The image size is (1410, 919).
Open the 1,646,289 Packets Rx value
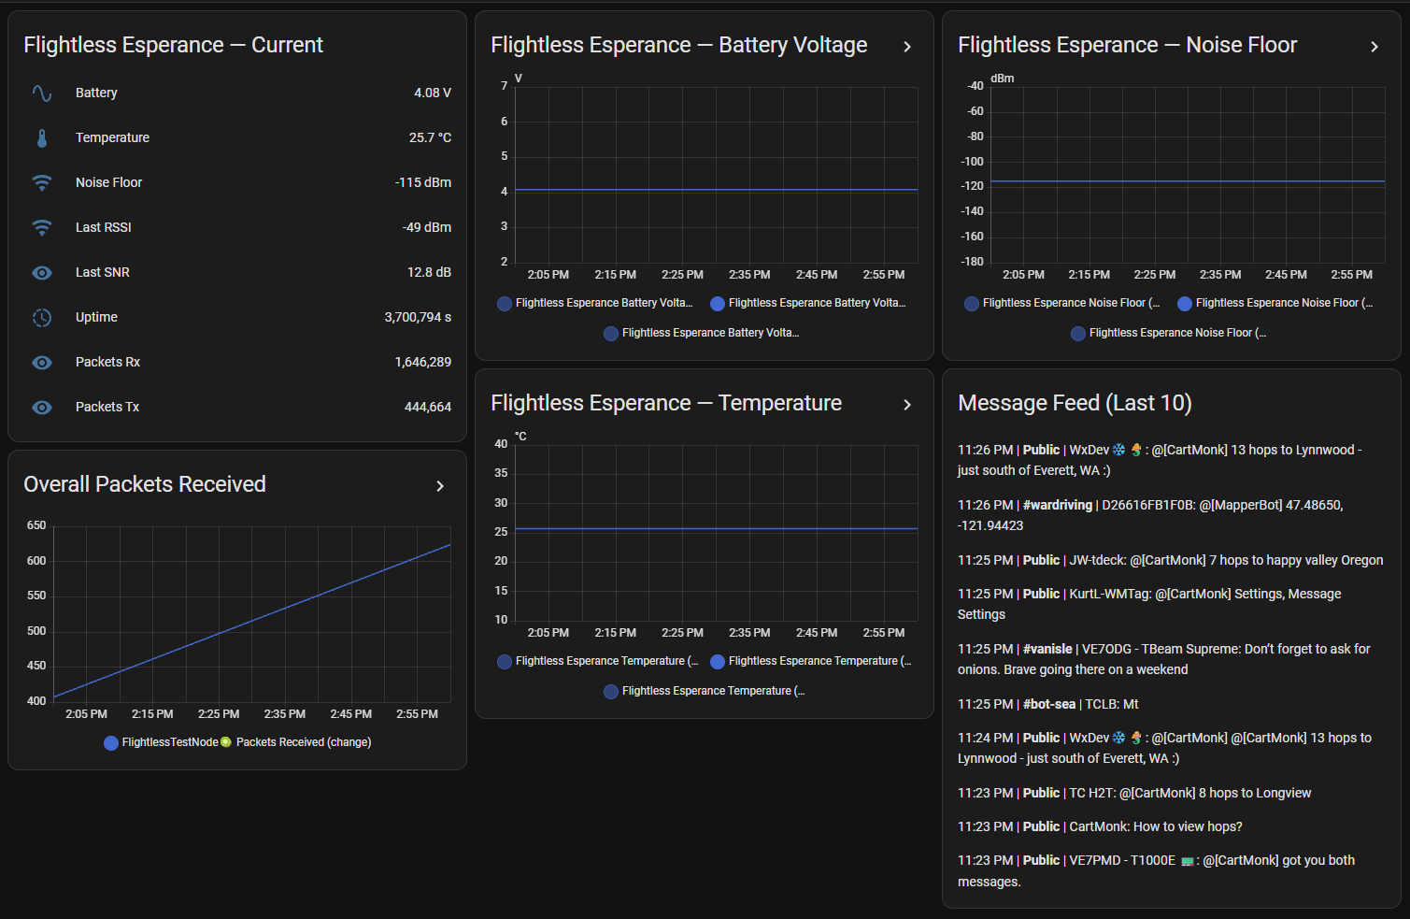click(x=422, y=362)
